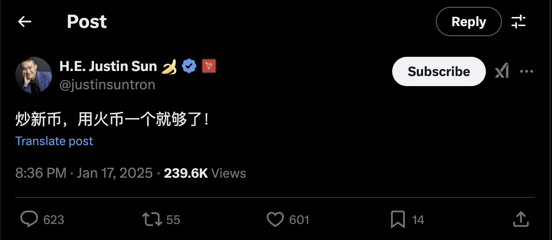
Task: Click the banana emoji beside the name
Action: tap(169, 67)
